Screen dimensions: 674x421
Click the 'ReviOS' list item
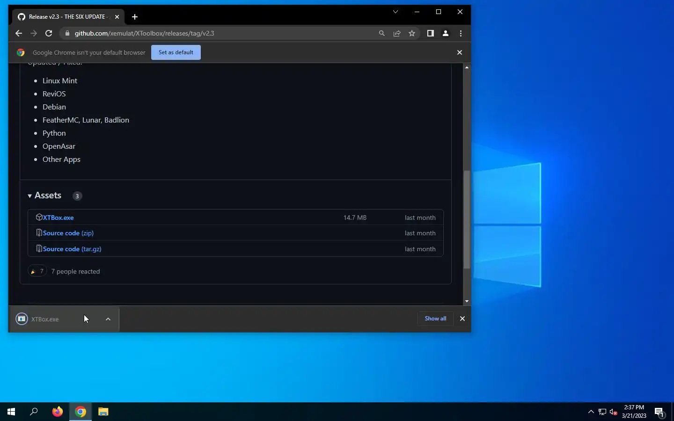[x=54, y=94]
